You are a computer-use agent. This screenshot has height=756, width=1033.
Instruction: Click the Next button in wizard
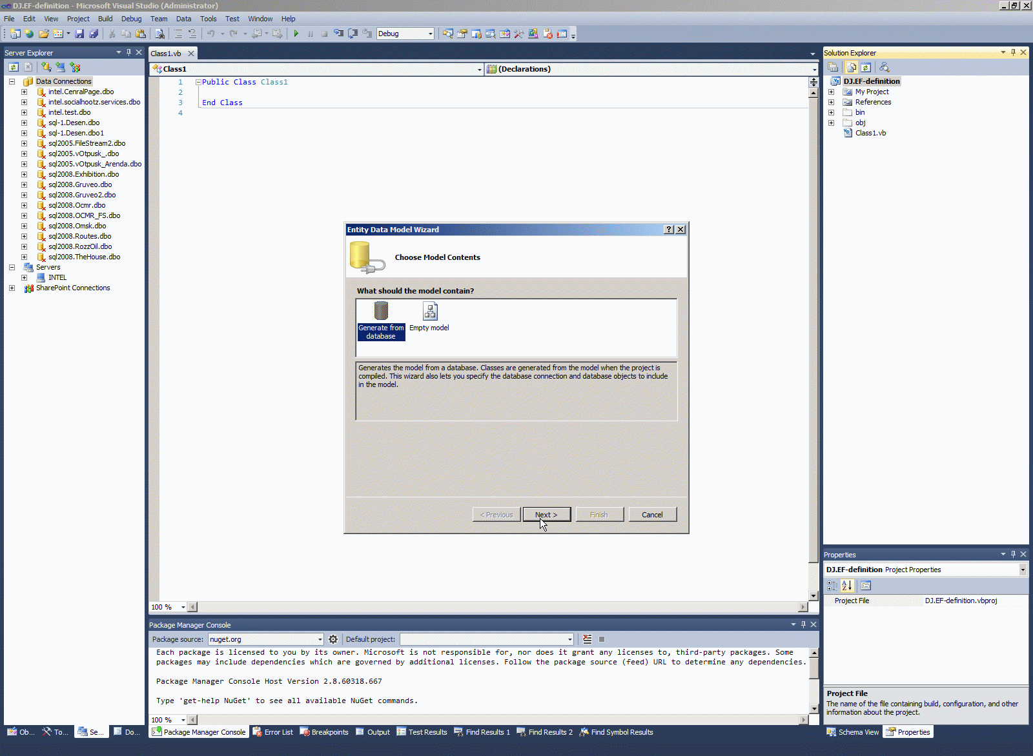(x=546, y=515)
